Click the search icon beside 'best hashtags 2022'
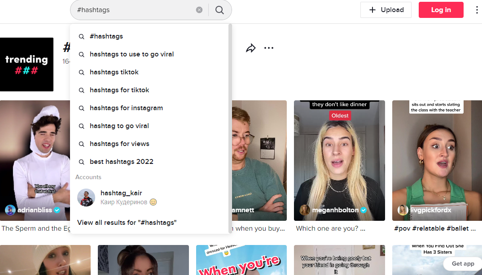The width and height of the screenshot is (482, 275). pyautogui.click(x=82, y=162)
